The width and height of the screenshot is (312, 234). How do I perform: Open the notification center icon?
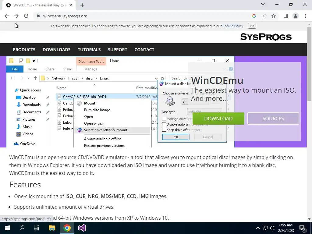(x=303, y=228)
